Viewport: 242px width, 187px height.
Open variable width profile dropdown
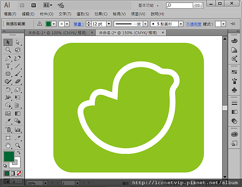145,24
